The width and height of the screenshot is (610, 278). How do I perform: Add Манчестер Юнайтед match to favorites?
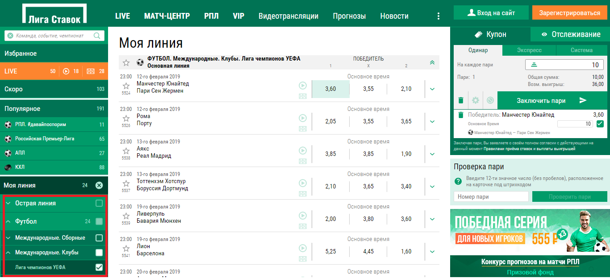[126, 86]
